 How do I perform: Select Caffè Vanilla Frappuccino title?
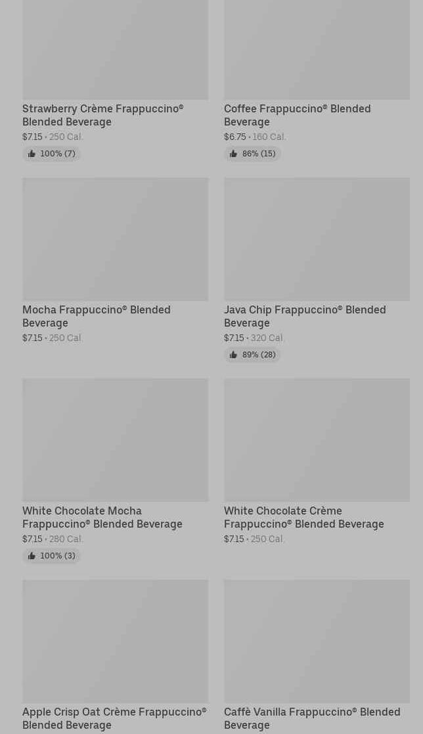click(x=311, y=718)
